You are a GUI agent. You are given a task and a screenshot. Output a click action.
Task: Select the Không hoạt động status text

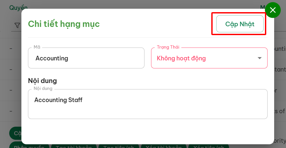point(181,58)
